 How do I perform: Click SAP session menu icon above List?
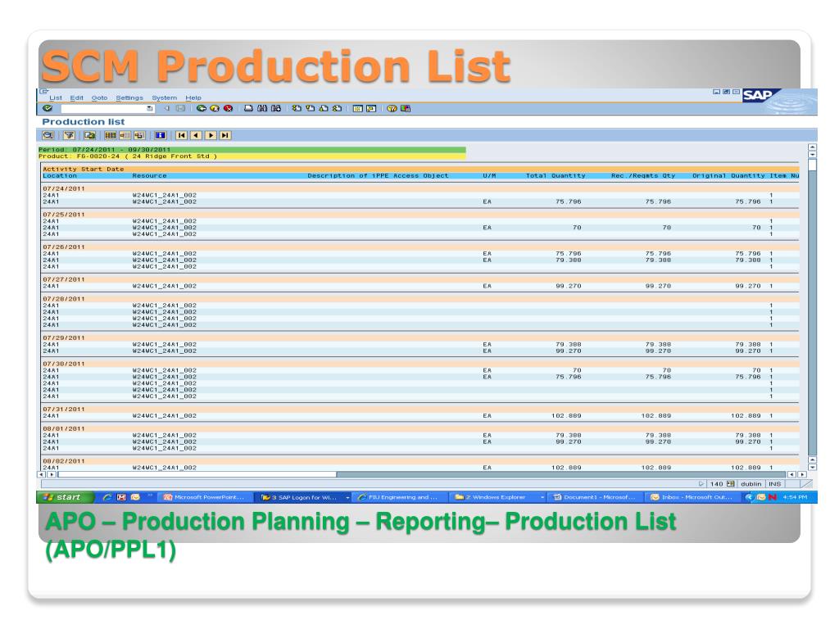[45, 92]
